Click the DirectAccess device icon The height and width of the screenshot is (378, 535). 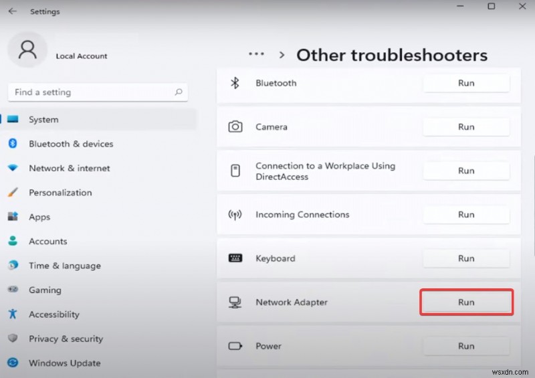coord(235,171)
